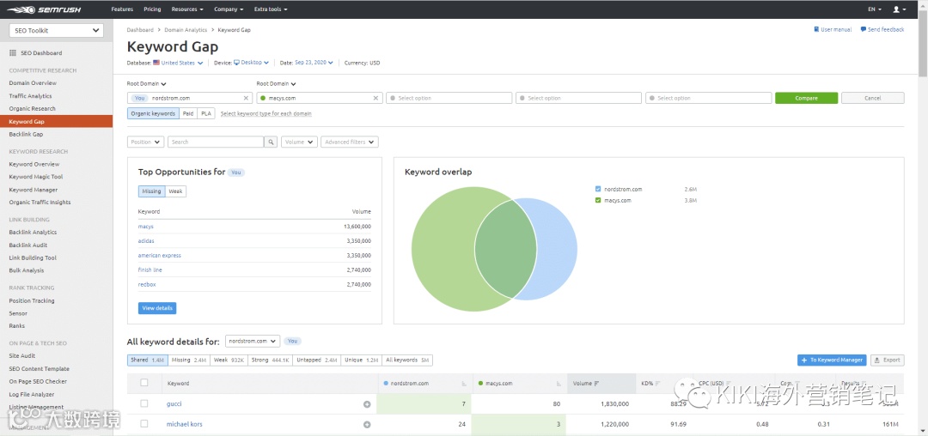Open Select keyword type for each domain link
The width and height of the screenshot is (928, 436).
266,113
